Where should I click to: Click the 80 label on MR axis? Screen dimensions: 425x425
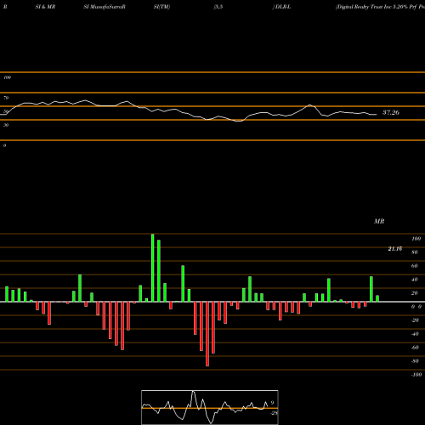[x=415, y=252]
